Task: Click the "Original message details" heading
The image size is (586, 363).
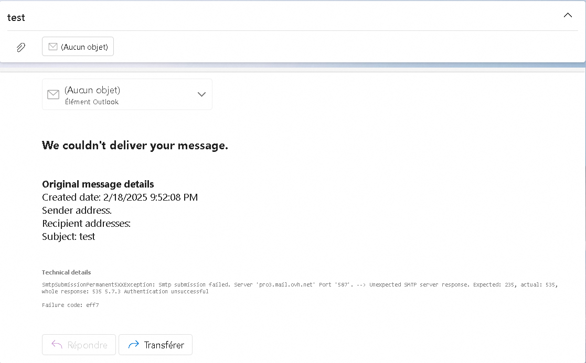Action: coord(98,184)
